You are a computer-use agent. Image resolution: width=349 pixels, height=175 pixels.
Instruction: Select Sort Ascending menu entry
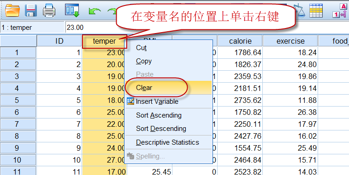(168, 115)
